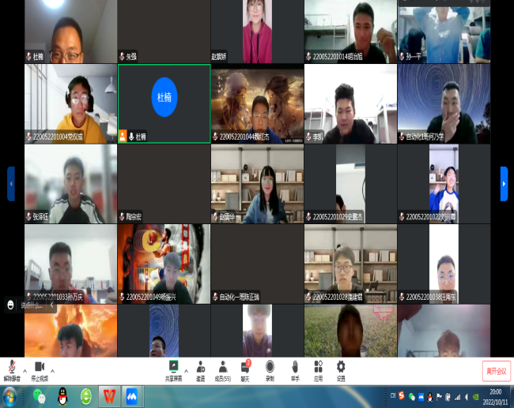Raise hand in the meeting

pos(294,368)
